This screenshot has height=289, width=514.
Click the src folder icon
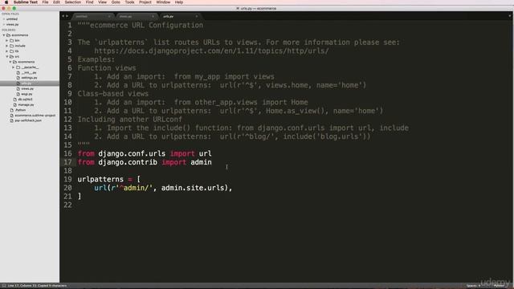point(11,56)
